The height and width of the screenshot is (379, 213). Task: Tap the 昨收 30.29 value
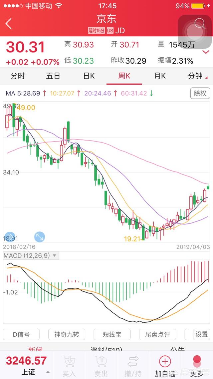tap(128, 61)
